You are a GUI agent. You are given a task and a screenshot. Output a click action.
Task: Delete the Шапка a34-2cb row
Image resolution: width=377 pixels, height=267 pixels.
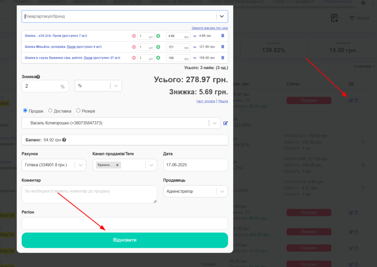223,36
